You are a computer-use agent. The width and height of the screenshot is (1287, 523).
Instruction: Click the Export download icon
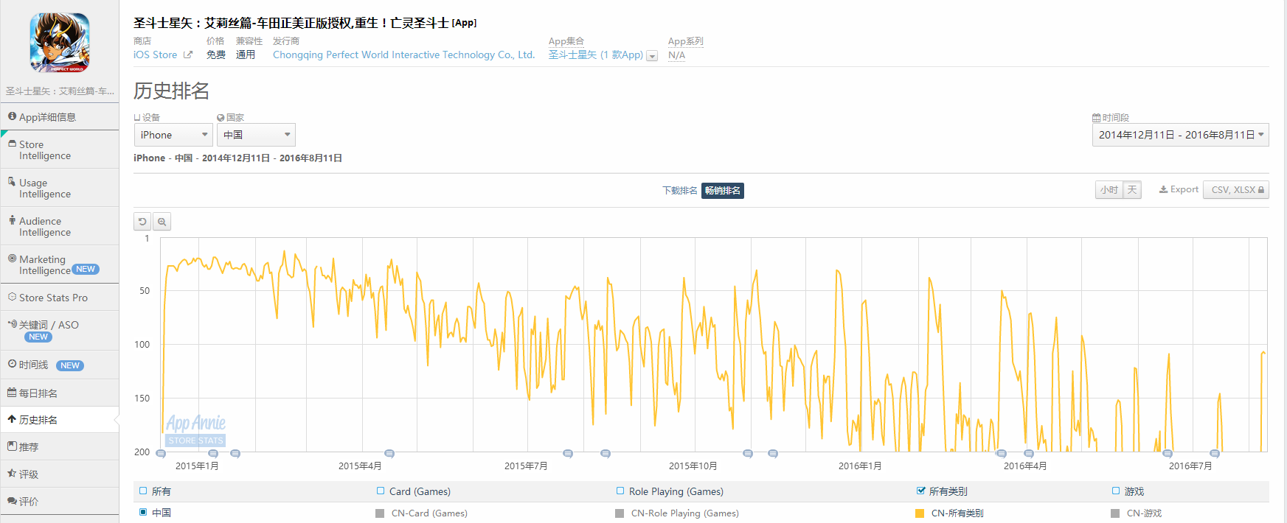tap(1163, 190)
